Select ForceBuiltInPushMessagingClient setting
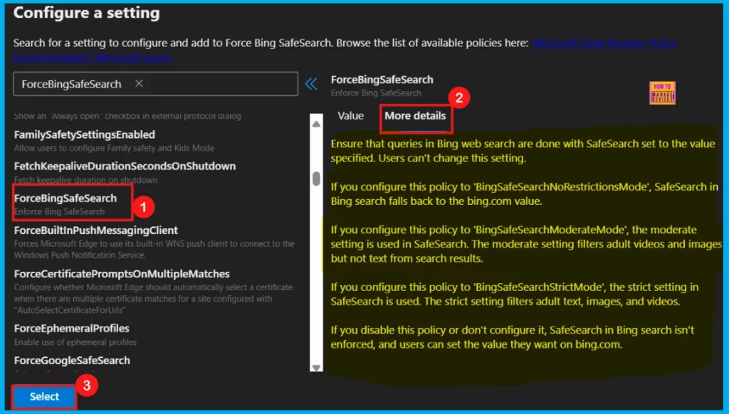Image resolution: width=729 pixels, height=414 pixels. [96, 230]
